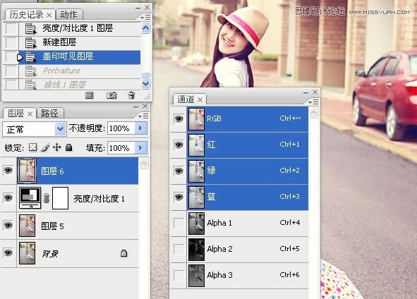Open the blend mode dropdown 正常
The image size is (417, 299).
tap(35, 129)
